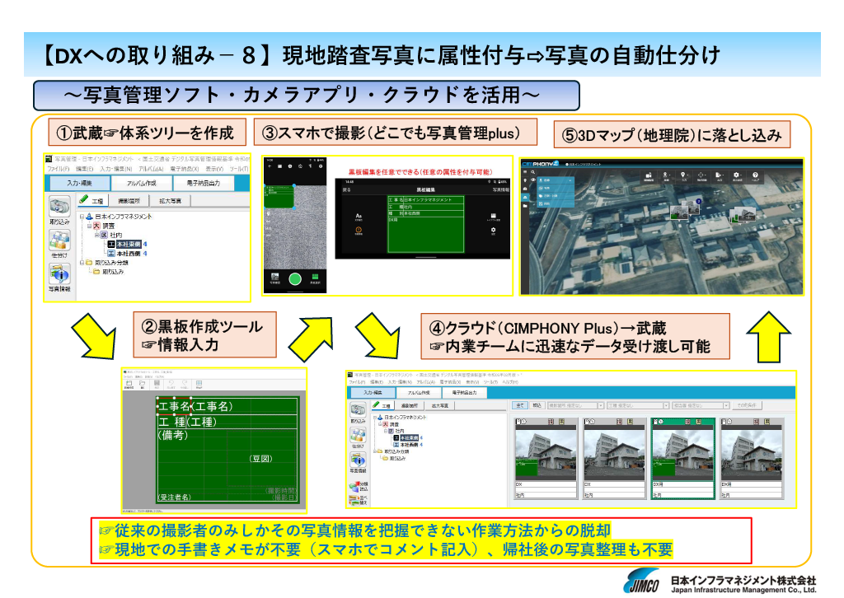
Task: Click the Aa text icon in 黒板編集
Action: tap(359, 217)
